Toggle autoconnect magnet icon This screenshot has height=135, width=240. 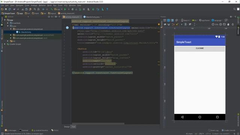(169, 24)
